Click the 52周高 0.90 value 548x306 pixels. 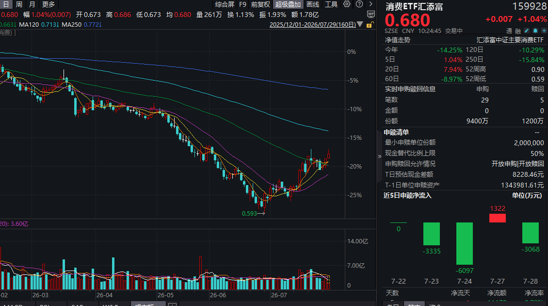[x=538, y=69]
